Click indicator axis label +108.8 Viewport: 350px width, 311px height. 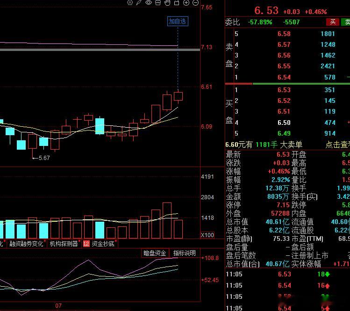[210, 258]
